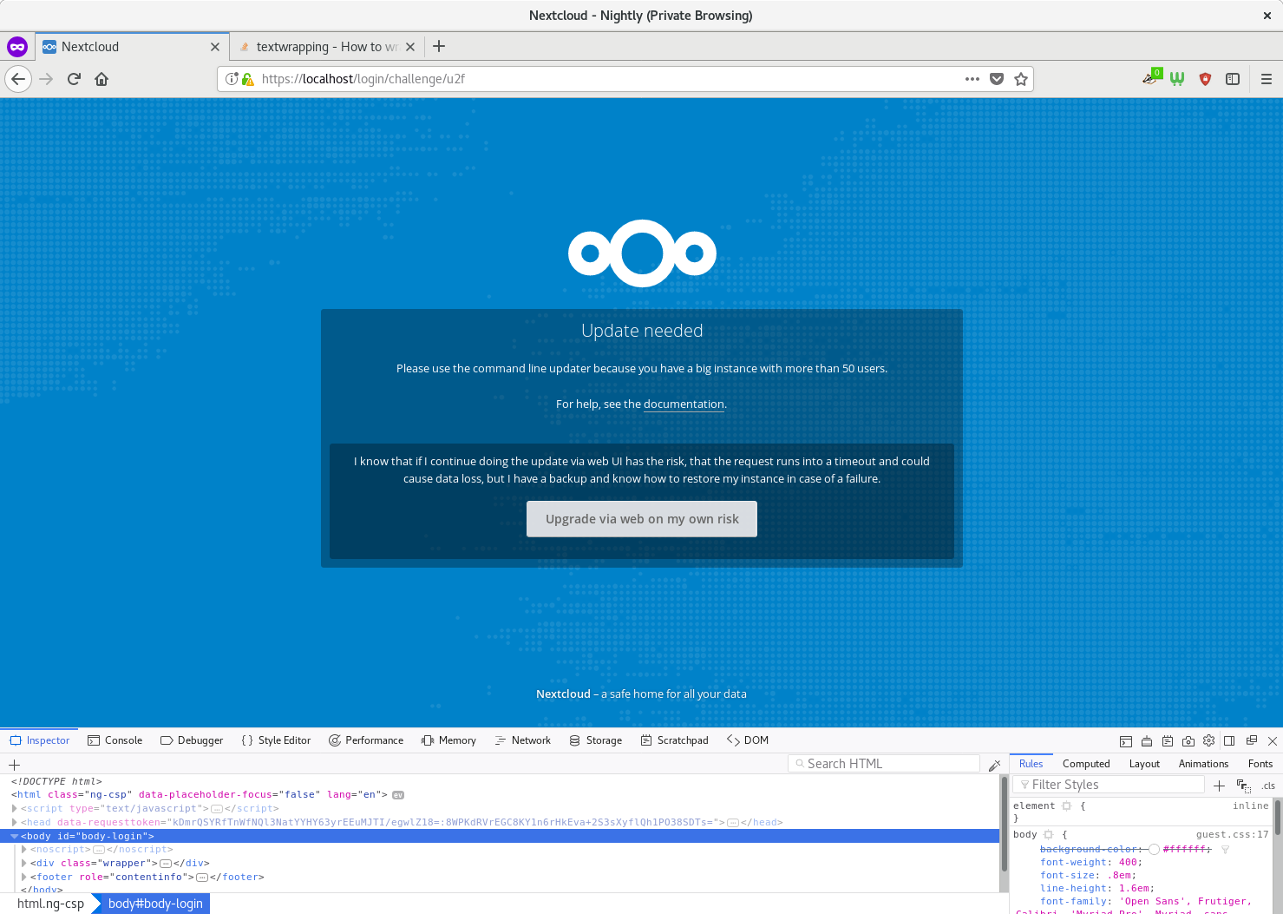Open the DOM tab
The image size is (1283, 914).
coord(748,740)
